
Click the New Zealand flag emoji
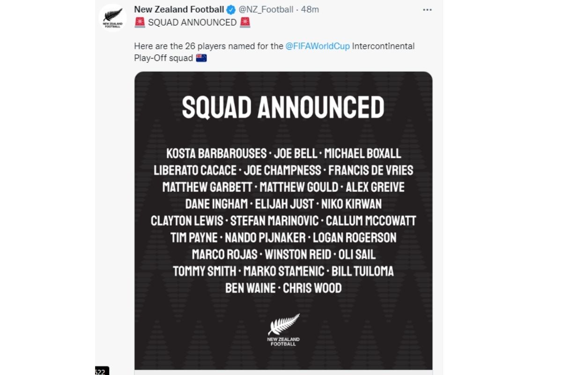point(201,58)
